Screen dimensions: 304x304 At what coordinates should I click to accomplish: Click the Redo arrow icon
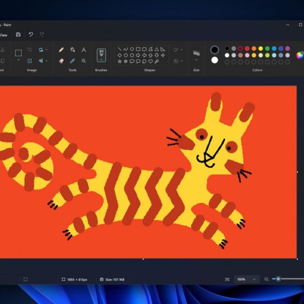point(42,35)
